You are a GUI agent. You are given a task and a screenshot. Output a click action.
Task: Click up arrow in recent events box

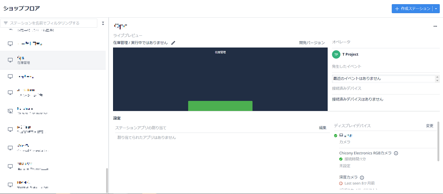[x=437, y=77]
